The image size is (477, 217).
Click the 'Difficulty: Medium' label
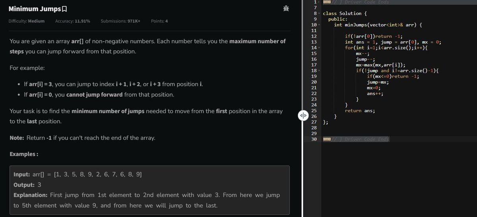click(26, 21)
